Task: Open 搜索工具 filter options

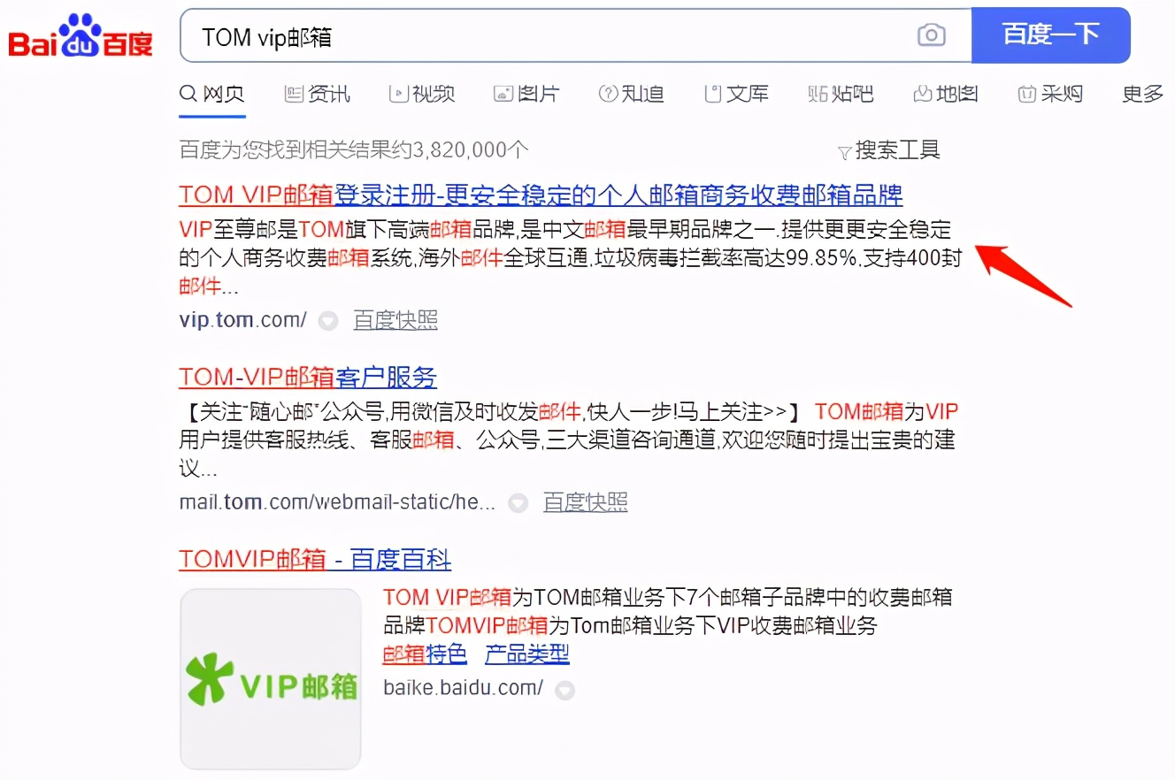Action: click(x=888, y=150)
